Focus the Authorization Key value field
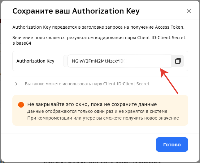The image size is (200, 163). (x=119, y=61)
